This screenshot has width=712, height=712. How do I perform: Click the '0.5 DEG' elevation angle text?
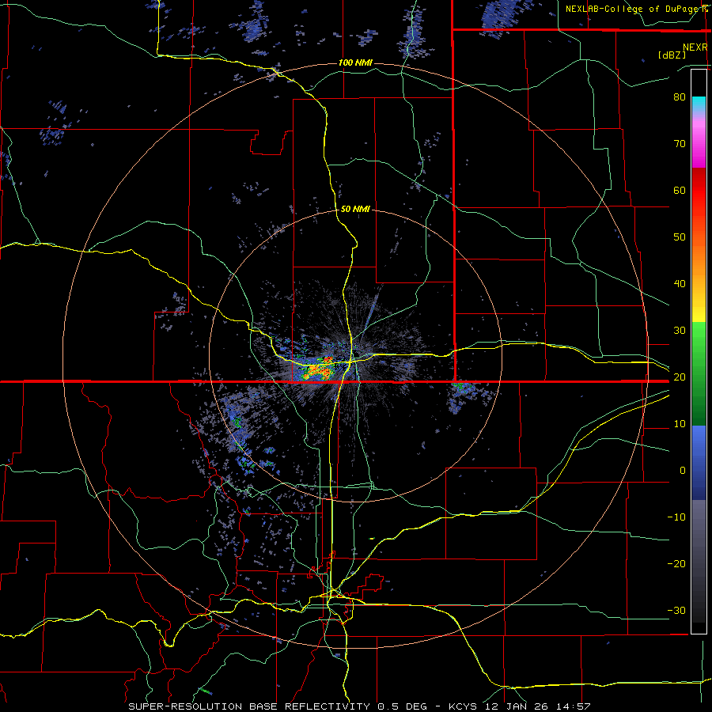[403, 706]
